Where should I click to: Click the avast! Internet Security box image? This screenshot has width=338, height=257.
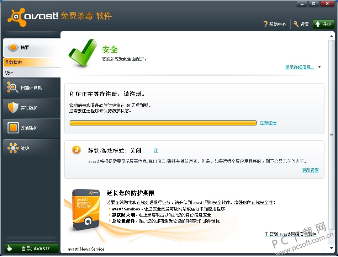86,210
